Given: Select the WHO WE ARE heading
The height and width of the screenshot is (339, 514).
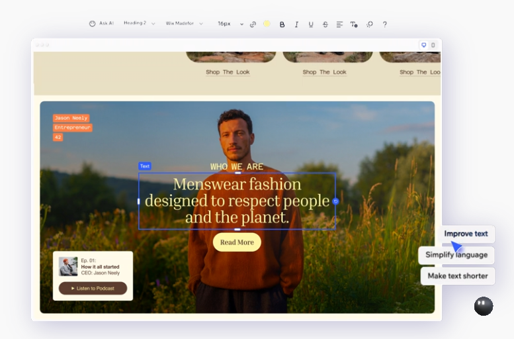Looking at the screenshot, I should (x=237, y=167).
